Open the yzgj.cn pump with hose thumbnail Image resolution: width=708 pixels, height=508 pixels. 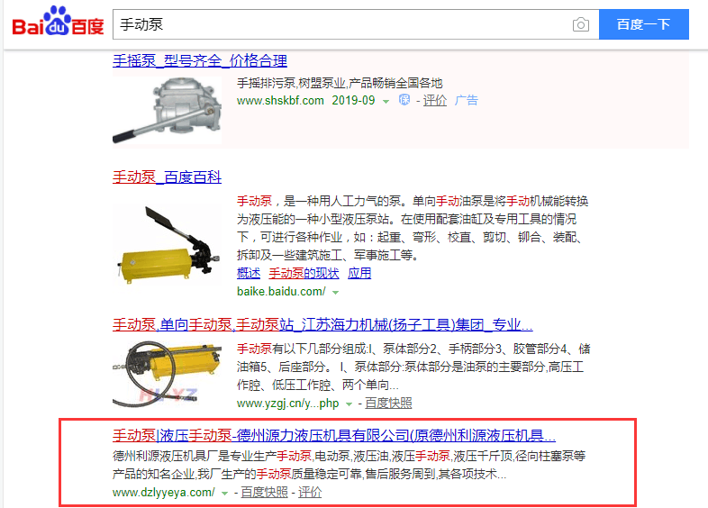coord(167,373)
